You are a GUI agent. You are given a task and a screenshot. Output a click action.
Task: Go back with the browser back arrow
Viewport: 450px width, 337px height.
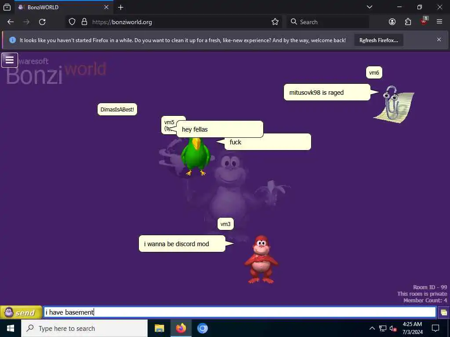pos(11,22)
